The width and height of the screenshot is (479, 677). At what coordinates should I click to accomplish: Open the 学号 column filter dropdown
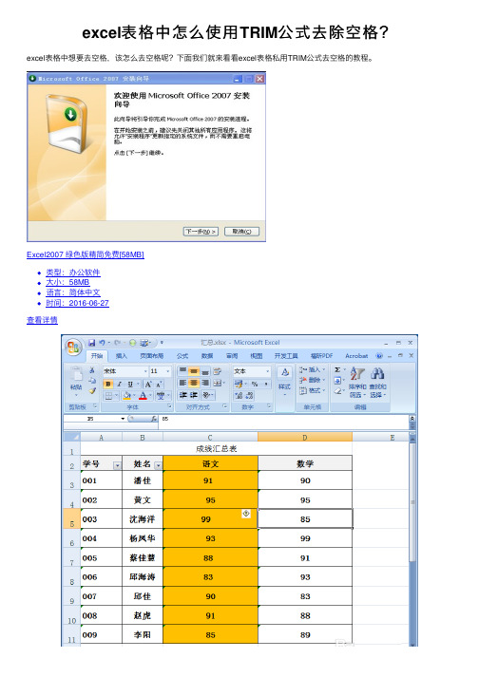click(117, 465)
